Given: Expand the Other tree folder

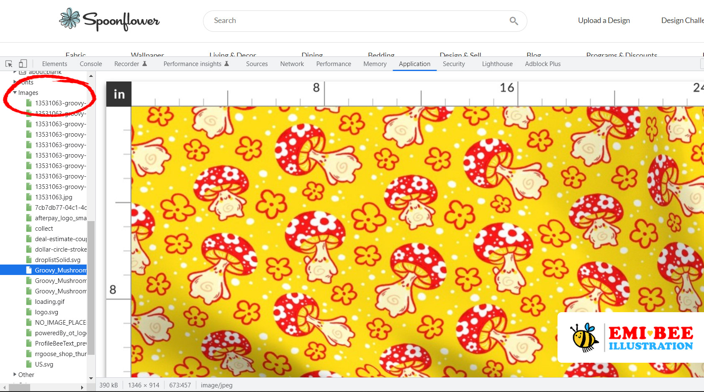Looking at the screenshot, I should point(15,374).
